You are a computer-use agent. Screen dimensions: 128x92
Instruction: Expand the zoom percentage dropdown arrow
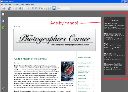click(45, 8)
